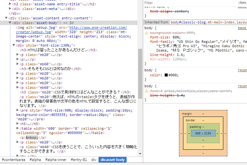Click the struck-through line-height: 1.4 declaration
The image size is (247, 165).
coord(167,95)
